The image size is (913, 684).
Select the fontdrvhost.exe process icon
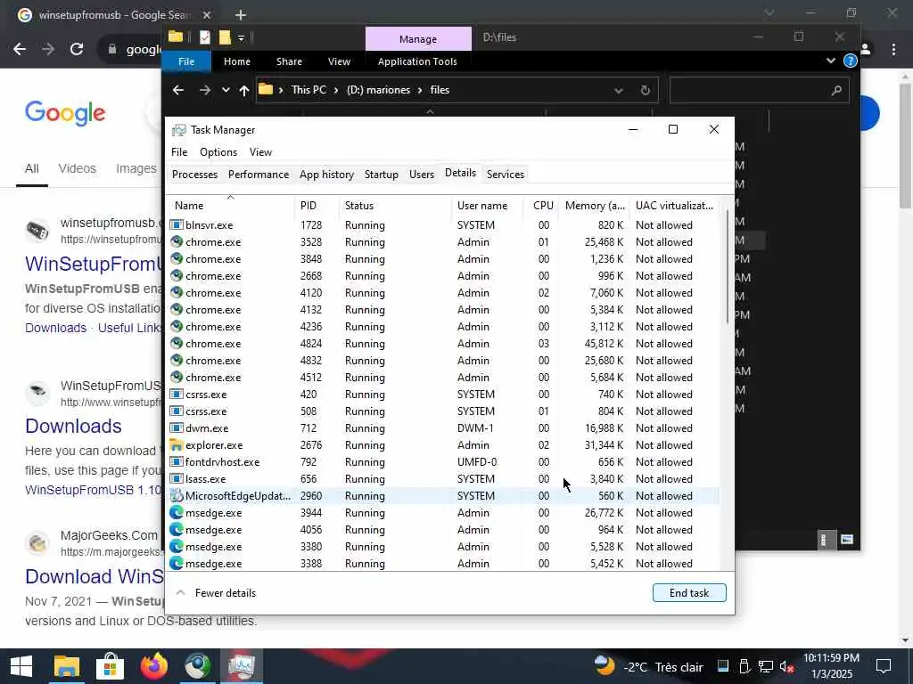tap(176, 462)
